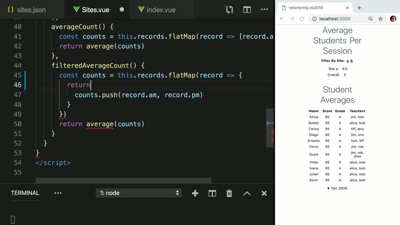Click the Vue logo on the index.vue tab
This screenshot has height=225, width=400.
coord(141,9)
